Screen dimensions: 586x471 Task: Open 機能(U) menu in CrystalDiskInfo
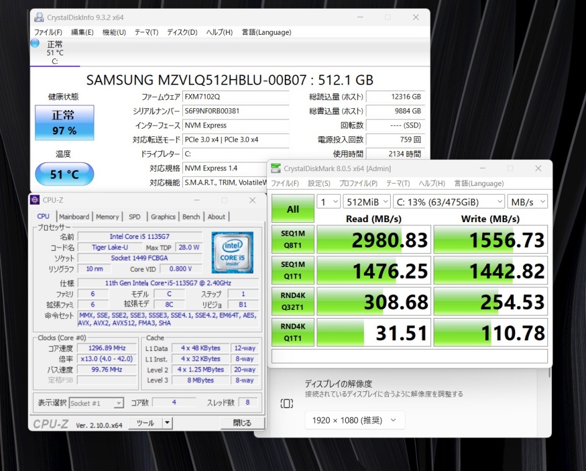[114, 32]
